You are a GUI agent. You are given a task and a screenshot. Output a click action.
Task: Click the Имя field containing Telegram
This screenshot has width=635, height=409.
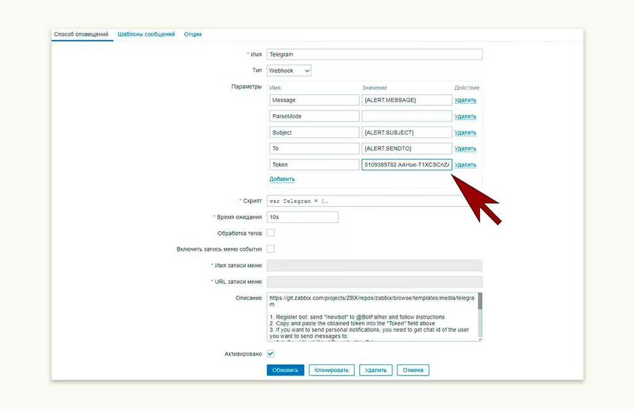click(x=374, y=55)
